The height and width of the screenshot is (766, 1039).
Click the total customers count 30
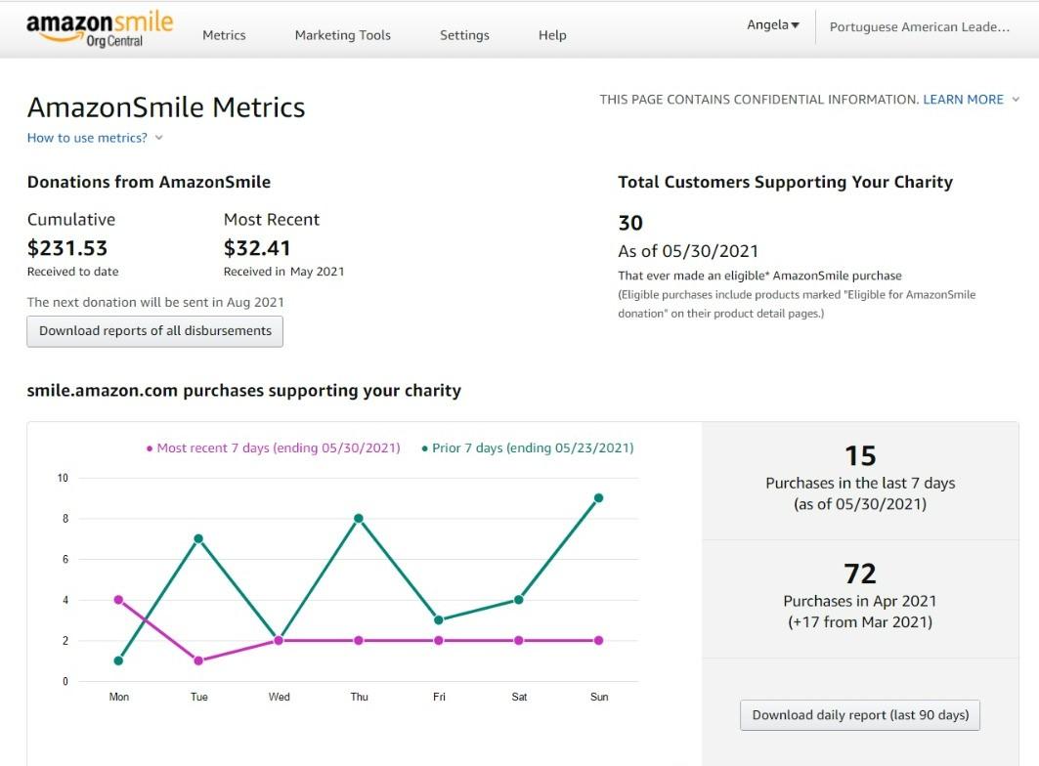click(x=630, y=224)
